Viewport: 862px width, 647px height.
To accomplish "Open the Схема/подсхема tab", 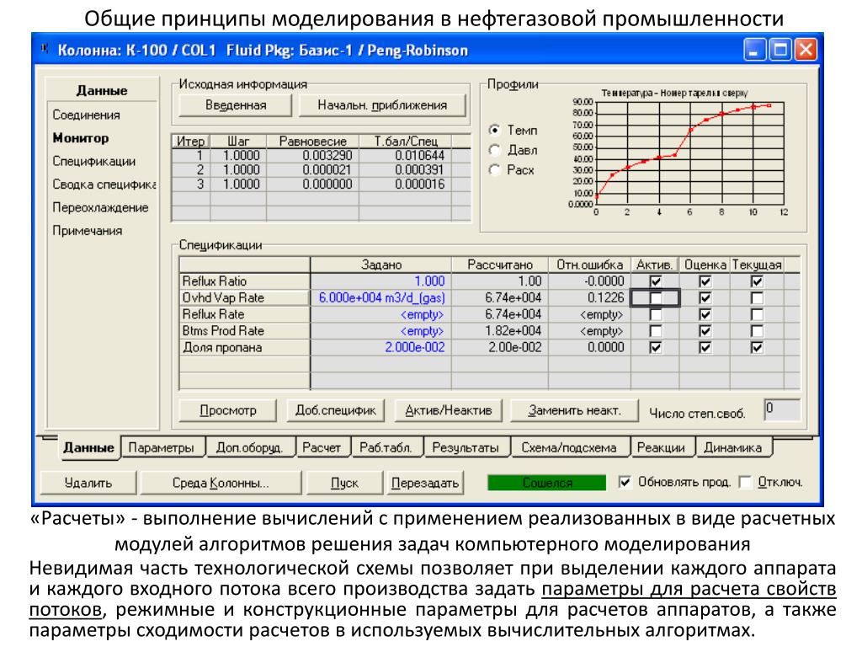I will 569,448.
